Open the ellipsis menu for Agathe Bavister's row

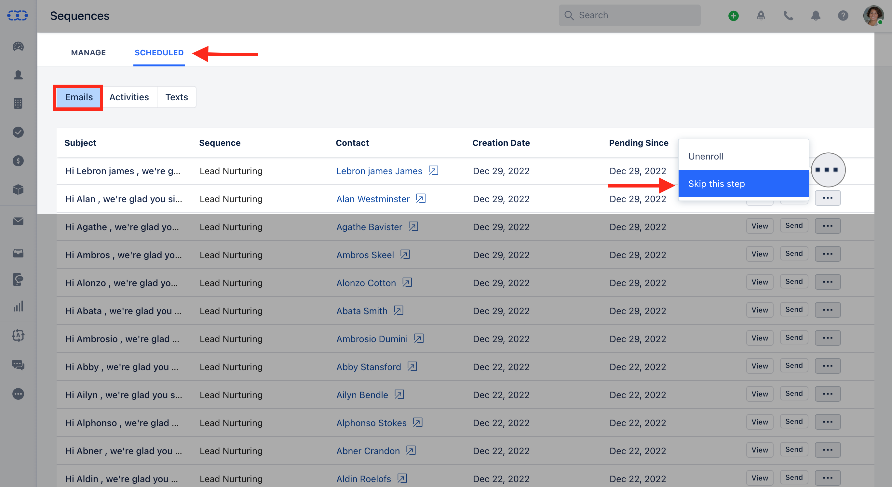(828, 226)
